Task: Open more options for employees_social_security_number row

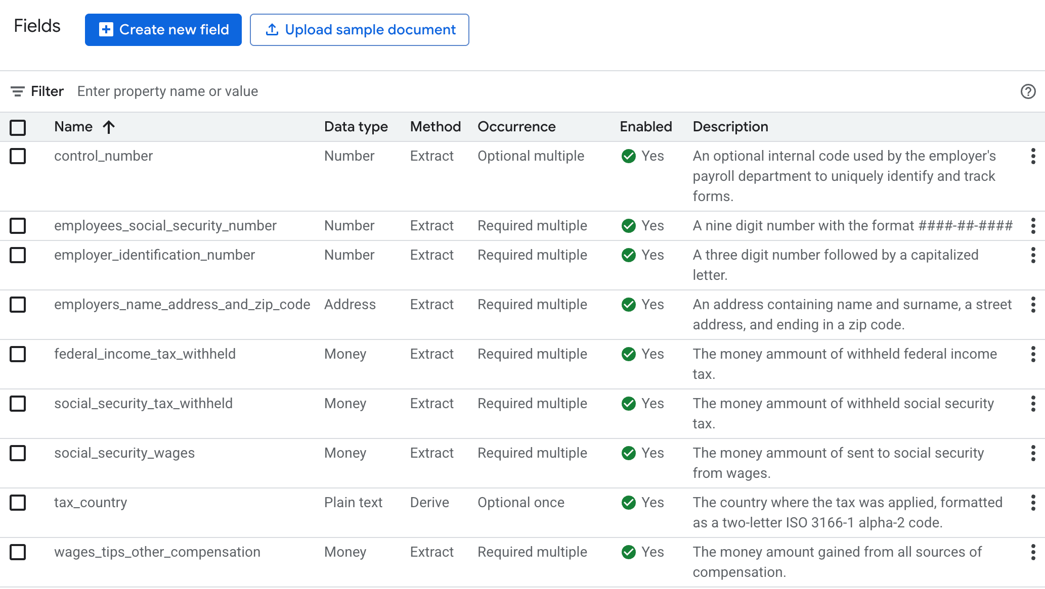Action: coord(1033,226)
